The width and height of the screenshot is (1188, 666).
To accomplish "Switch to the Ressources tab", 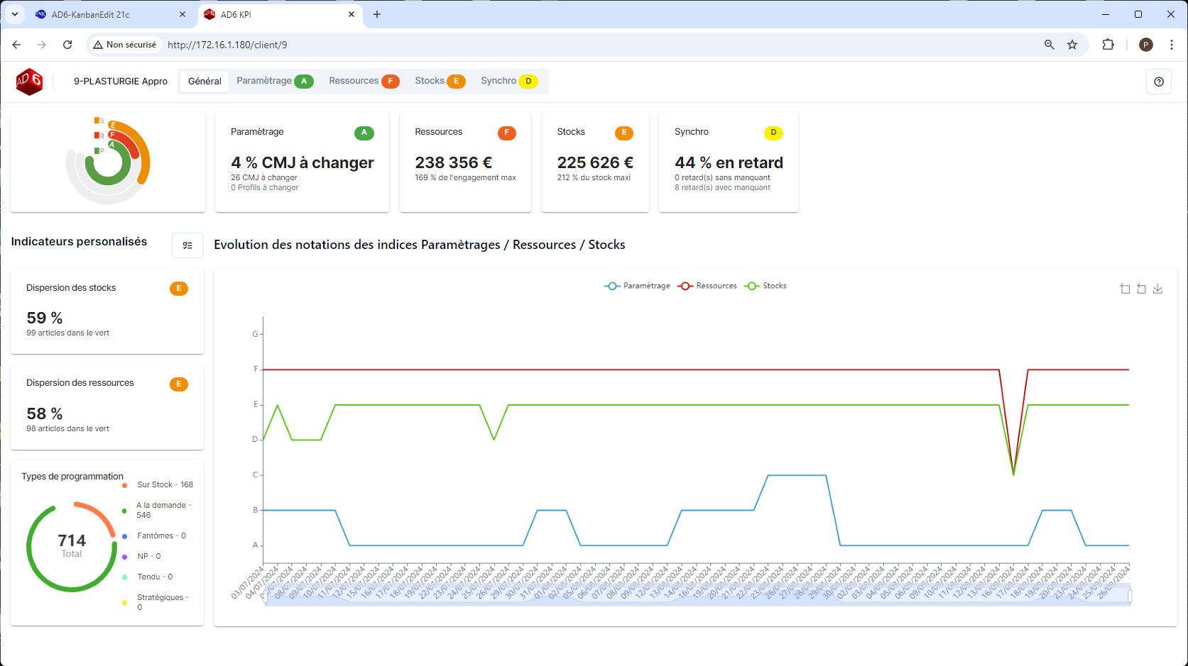I will pos(363,81).
